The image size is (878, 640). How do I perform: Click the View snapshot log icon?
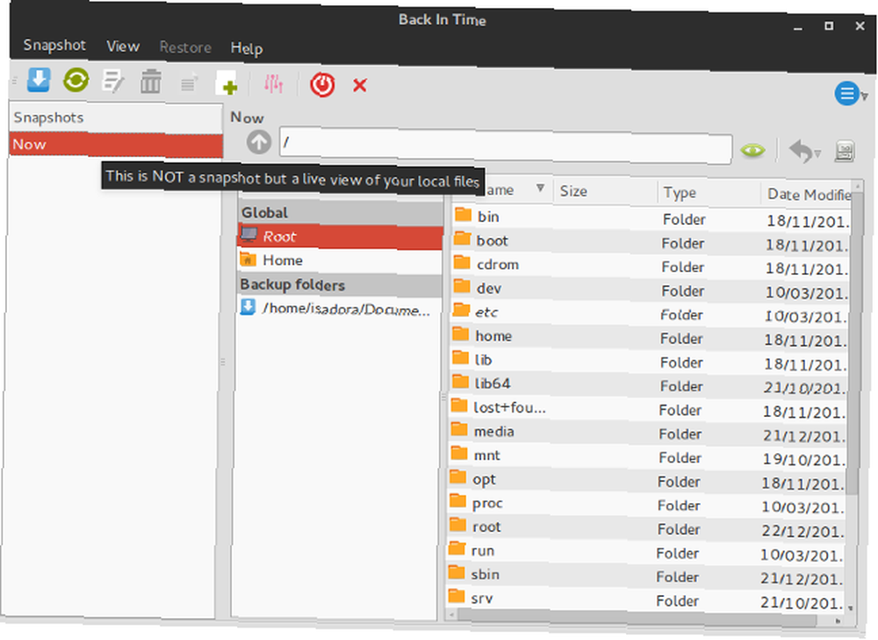pos(190,84)
